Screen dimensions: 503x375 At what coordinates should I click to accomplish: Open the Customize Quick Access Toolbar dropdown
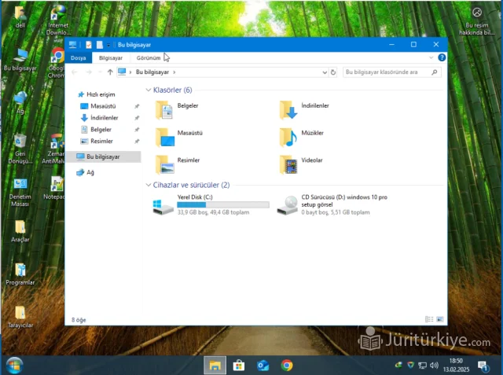point(108,46)
